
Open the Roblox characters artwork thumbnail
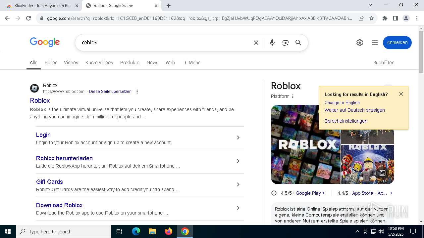click(368, 164)
